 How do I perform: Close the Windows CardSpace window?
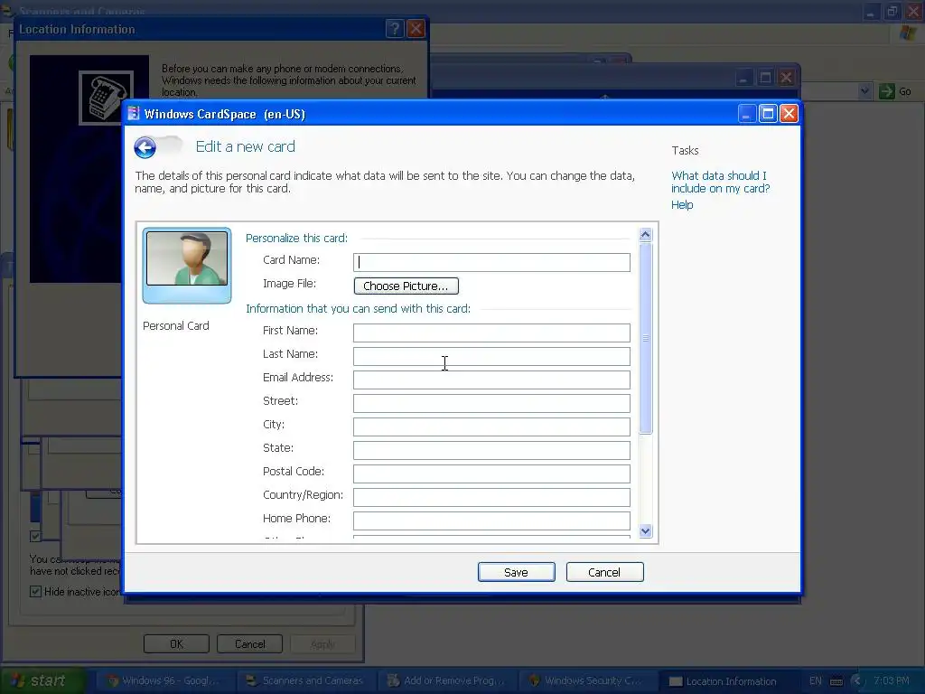coord(789,113)
